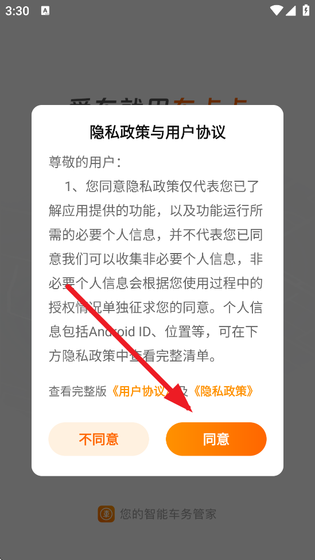Tap the orange 同意 button
Image resolution: width=315 pixels, height=560 pixels.
(x=216, y=439)
